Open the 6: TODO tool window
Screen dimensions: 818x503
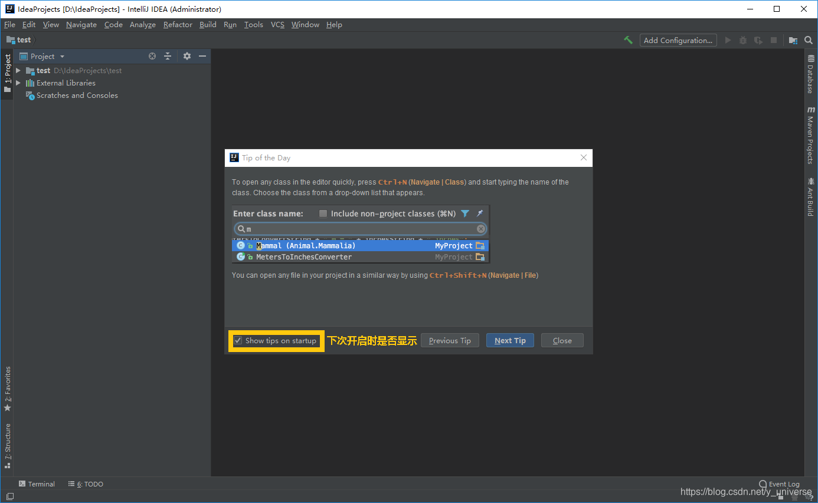tap(86, 484)
